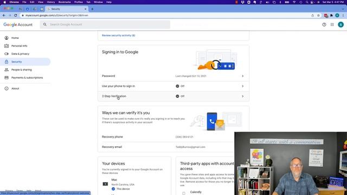Expand the Password row chevron
Screen dimensions: 347x195
(x=242, y=76)
